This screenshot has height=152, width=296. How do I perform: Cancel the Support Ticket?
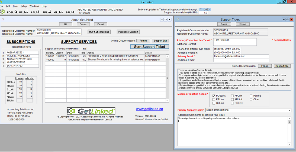[x=243, y=24]
